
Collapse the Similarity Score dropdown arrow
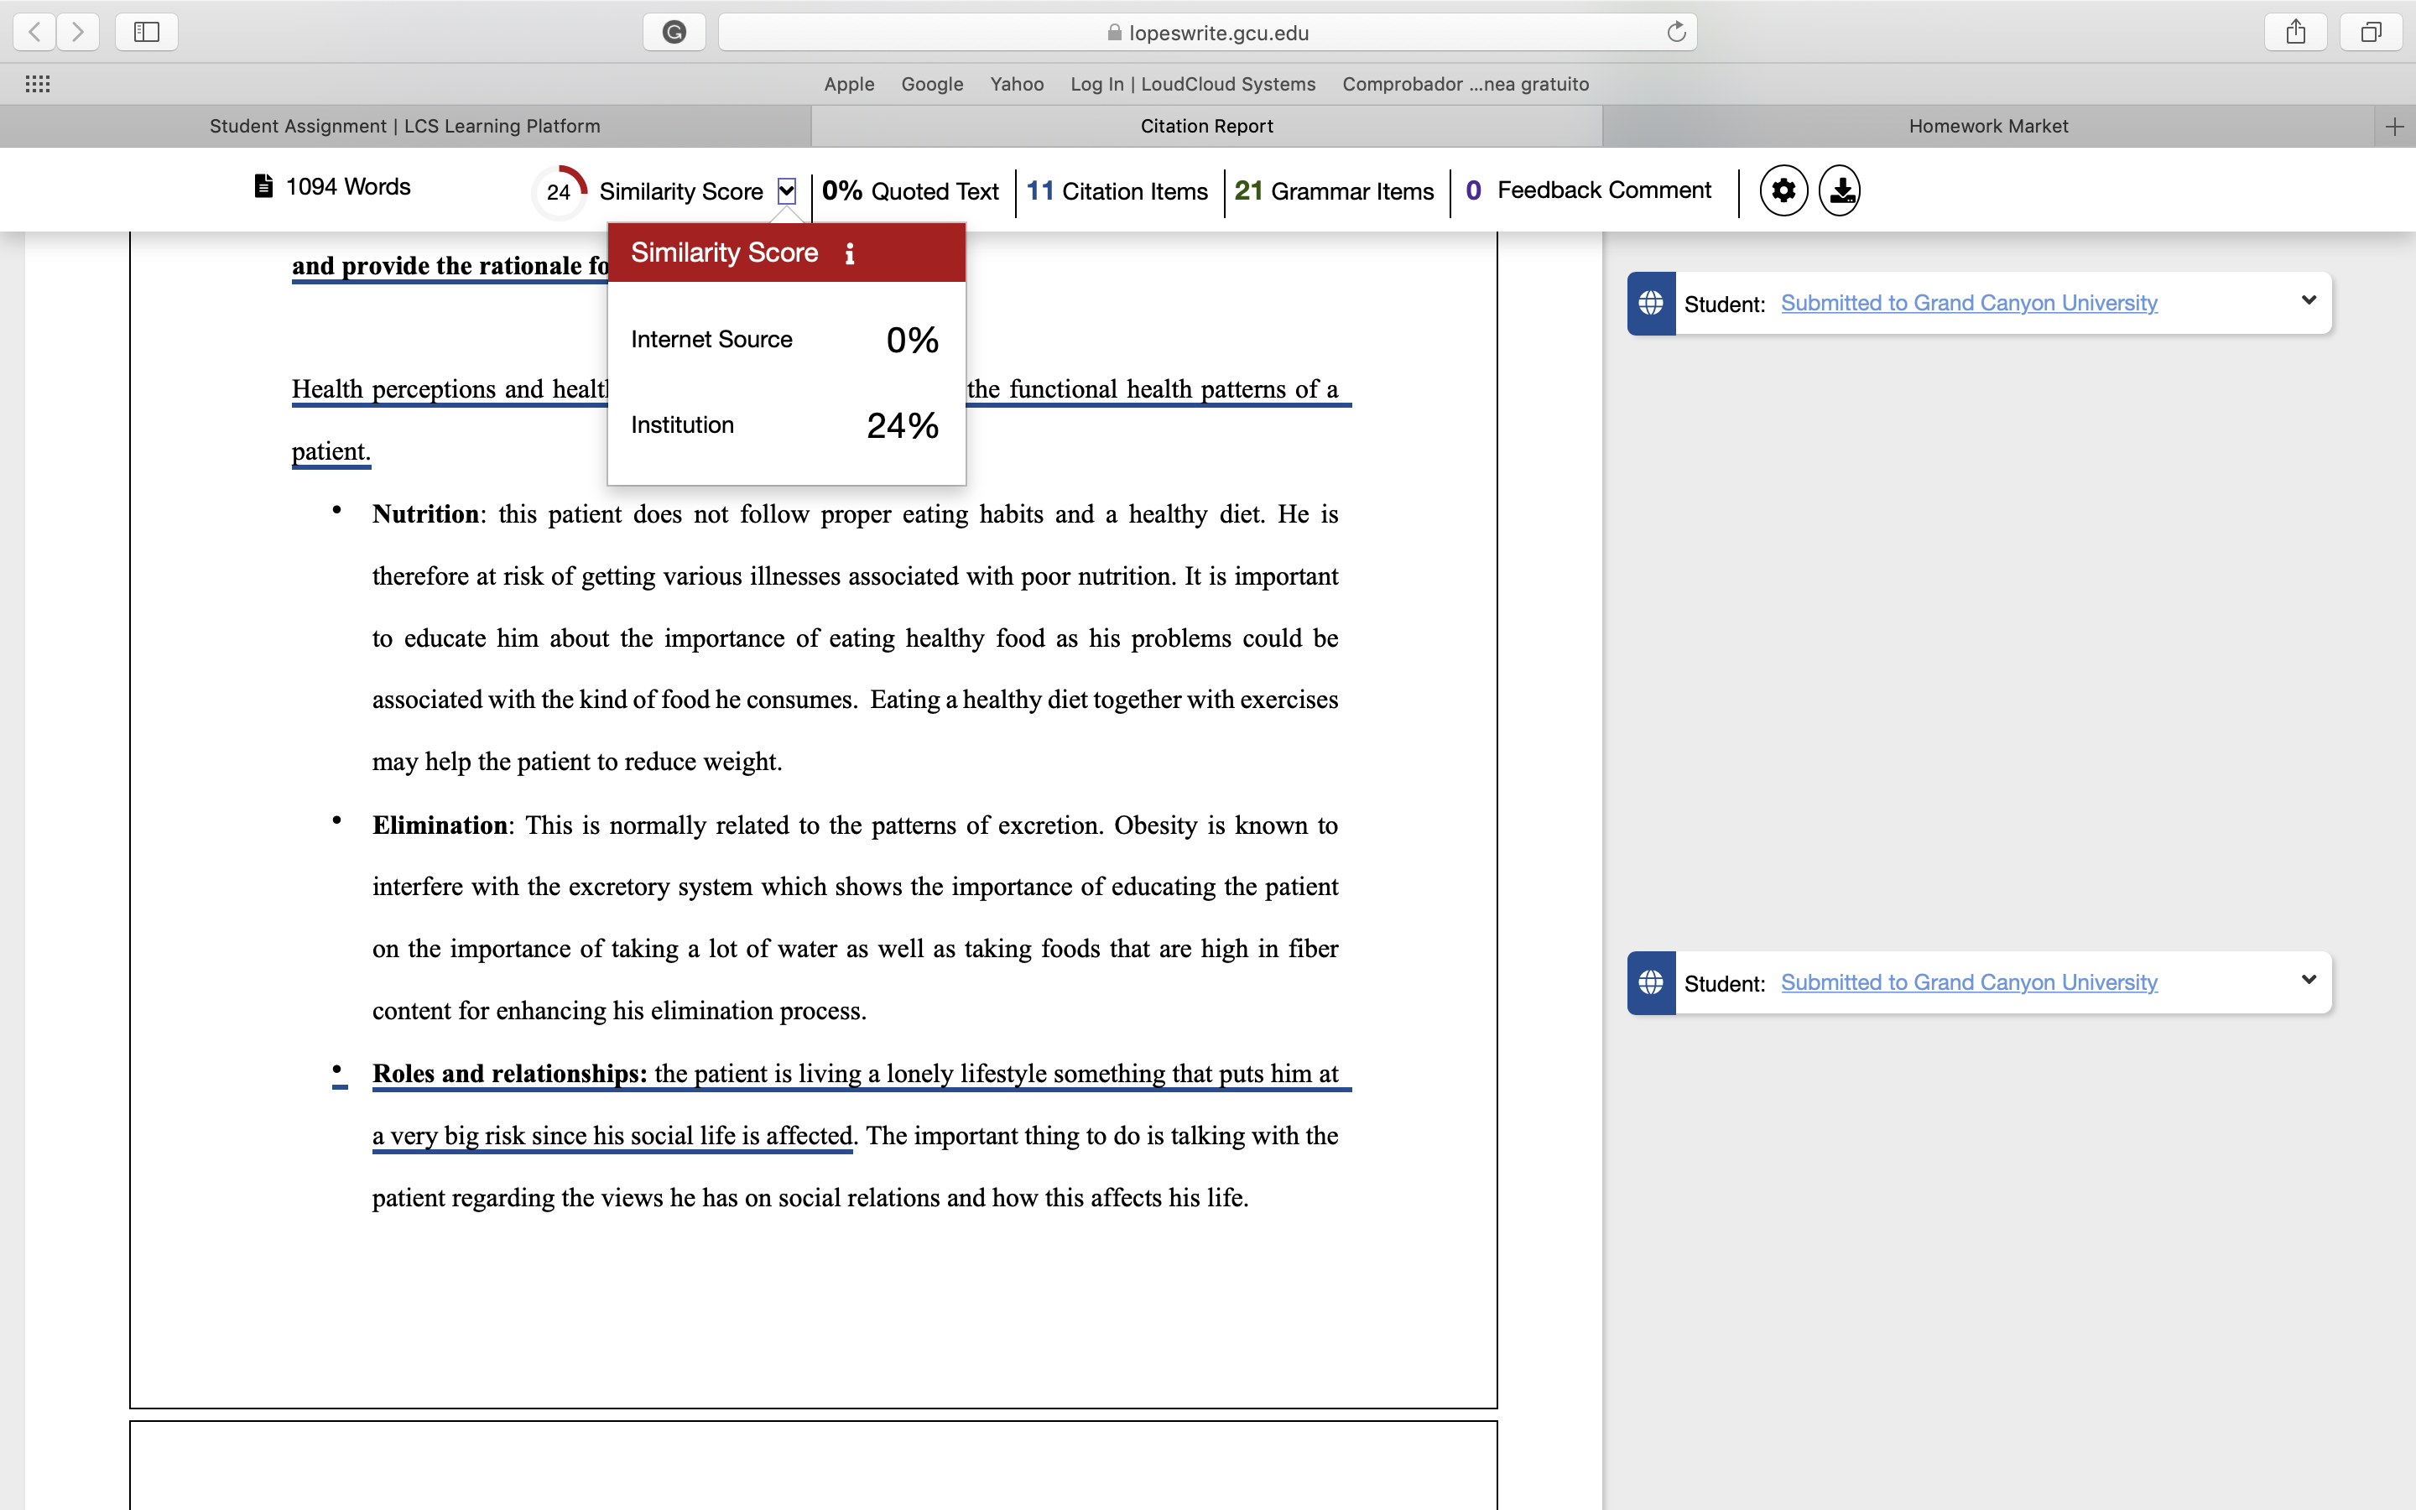[x=787, y=190]
